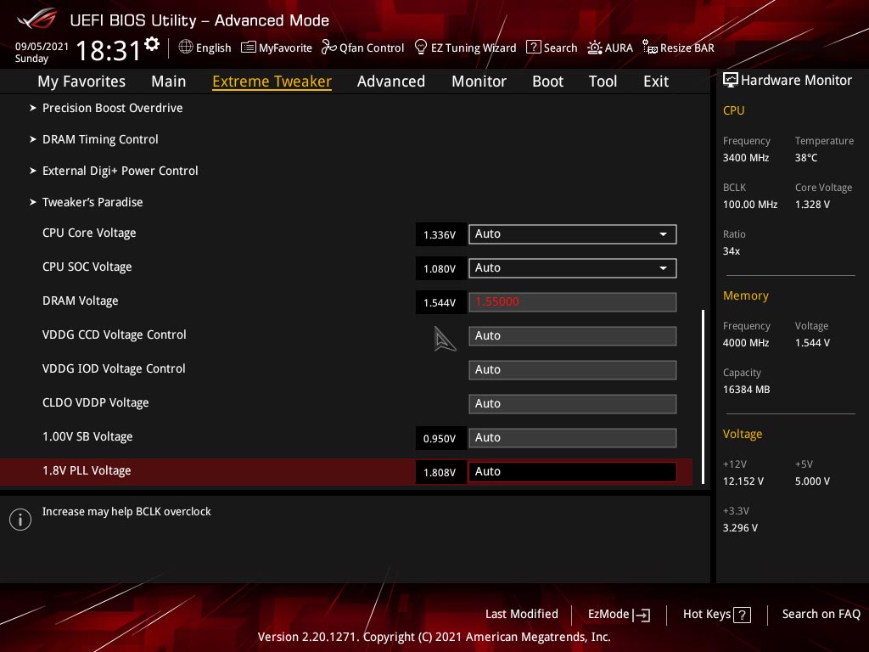Click CLDO VDDP Voltage field
The width and height of the screenshot is (869, 652).
click(572, 403)
